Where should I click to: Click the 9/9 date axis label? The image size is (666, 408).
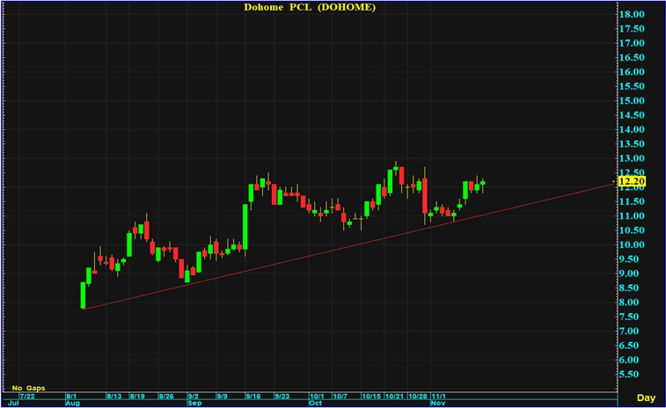coord(222,396)
